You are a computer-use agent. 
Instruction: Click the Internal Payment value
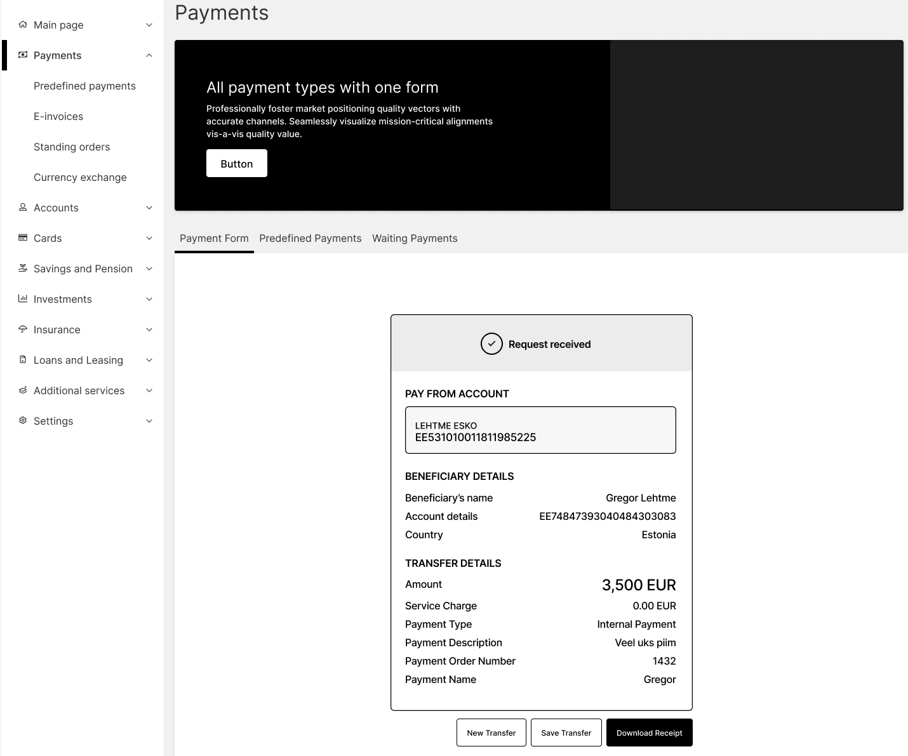(636, 624)
